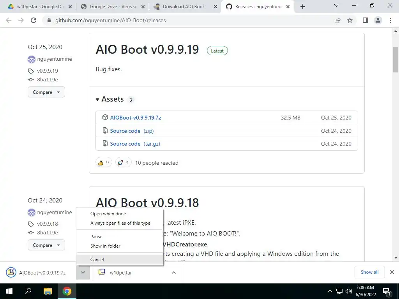Cancel the download from context menu
Screen dimensions: 399x299
(x=120, y=260)
